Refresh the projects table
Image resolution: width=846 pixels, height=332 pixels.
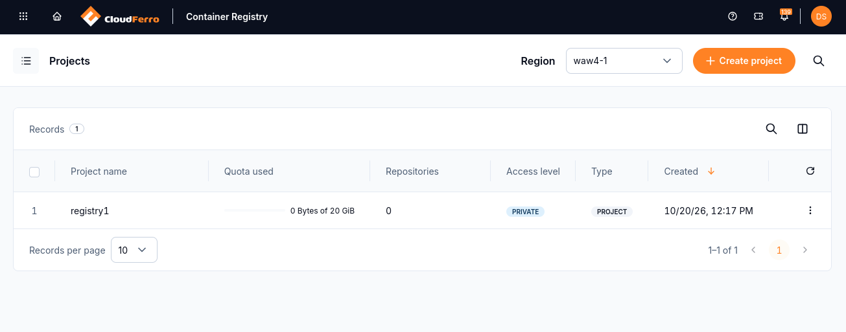click(x=810, y=172)
